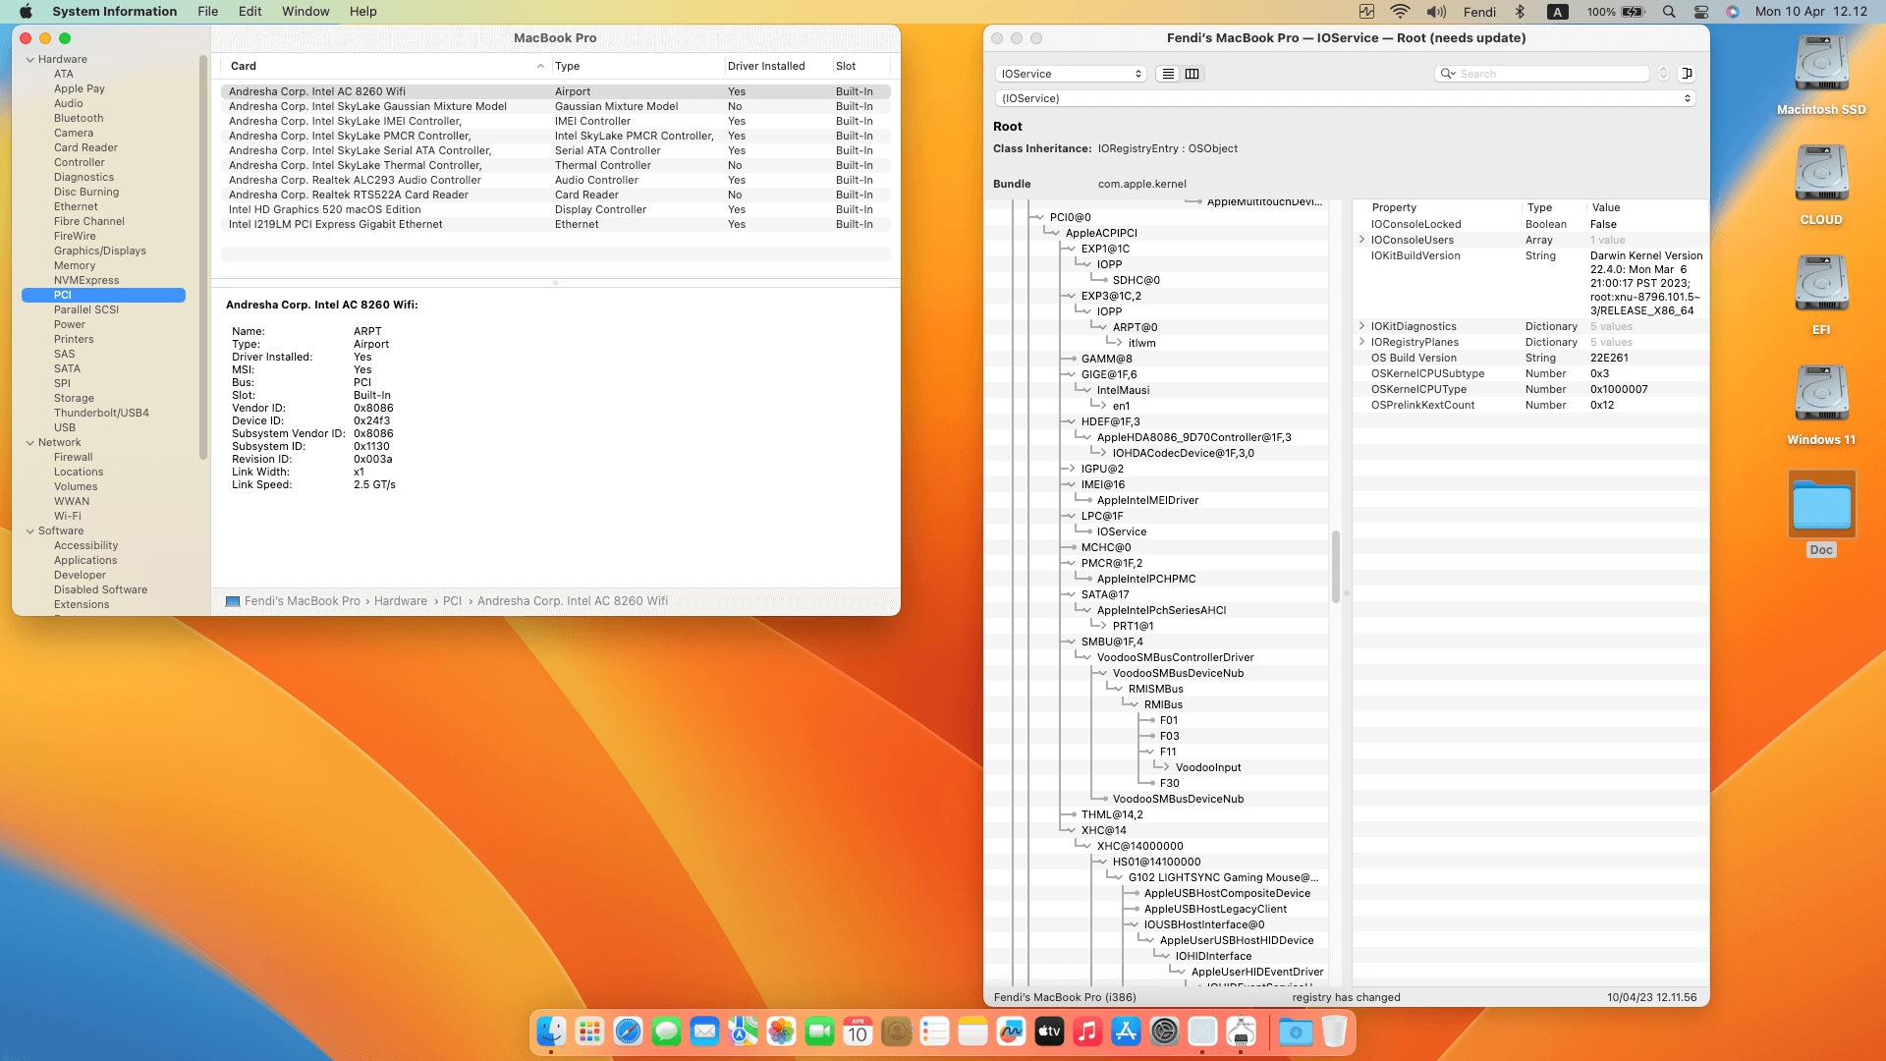Open Launchpad in the Dock

(589, 1031)
